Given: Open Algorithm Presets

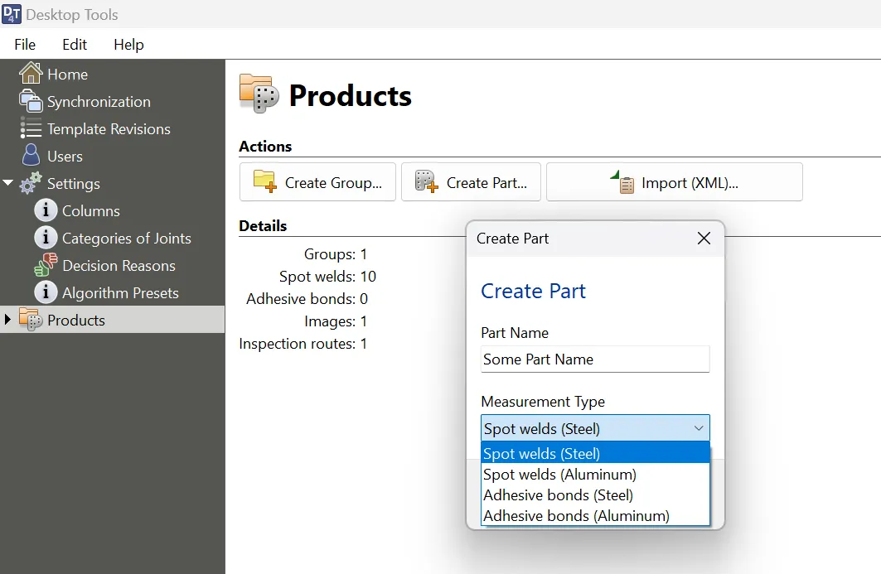Looking at the screenshot, I should [121, 292].
